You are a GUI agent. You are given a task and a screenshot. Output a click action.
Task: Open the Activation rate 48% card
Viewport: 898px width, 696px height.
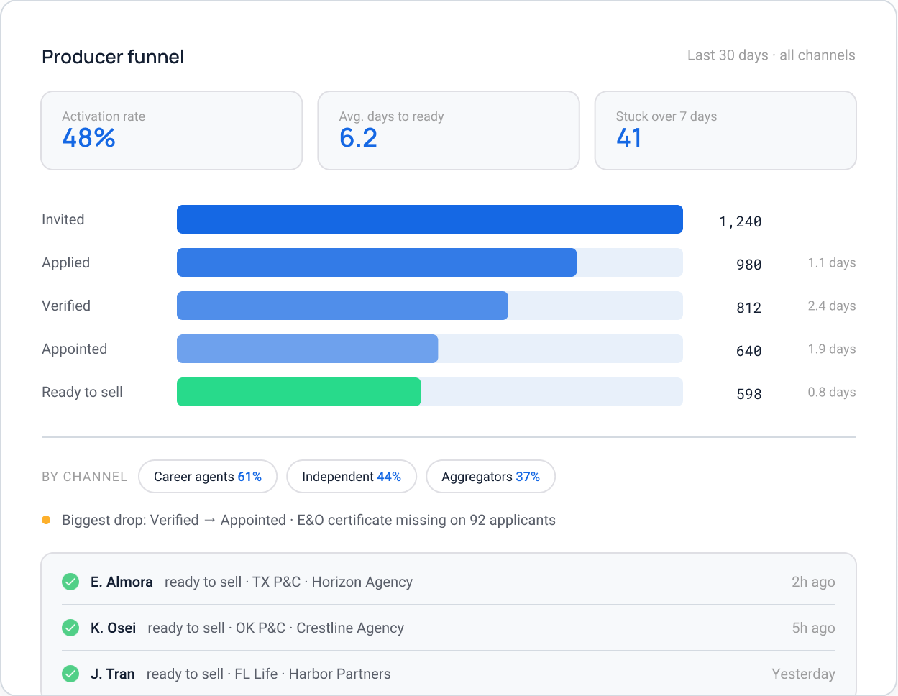[x=172, y=130]
